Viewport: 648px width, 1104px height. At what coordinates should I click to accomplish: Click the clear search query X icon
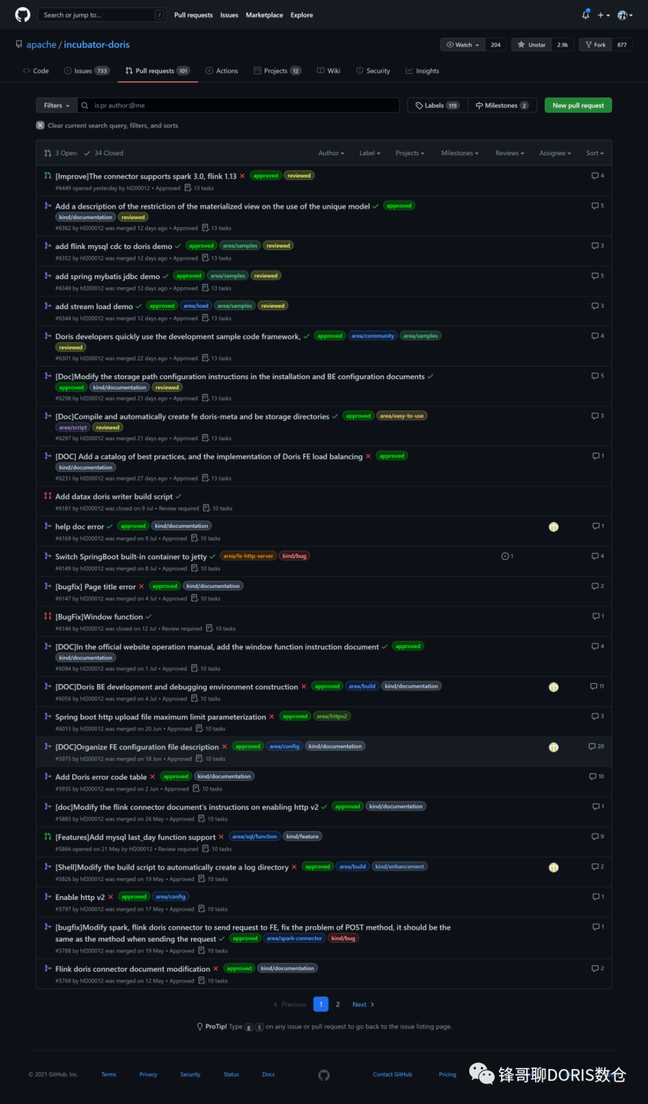40,125
